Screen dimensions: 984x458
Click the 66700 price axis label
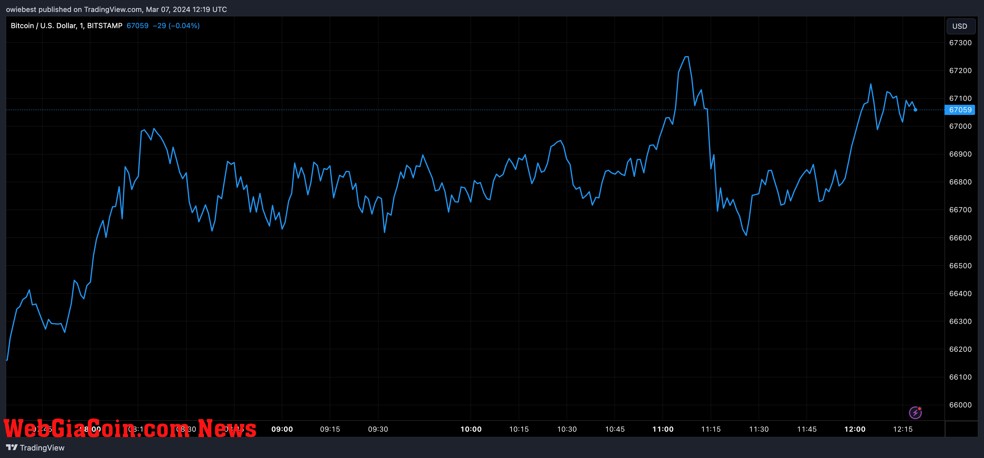[x=960, y=210]
